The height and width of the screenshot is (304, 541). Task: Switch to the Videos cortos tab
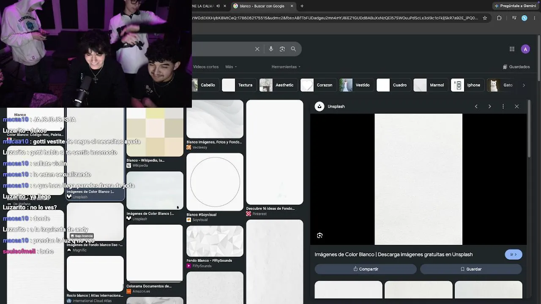coord(206,67)
